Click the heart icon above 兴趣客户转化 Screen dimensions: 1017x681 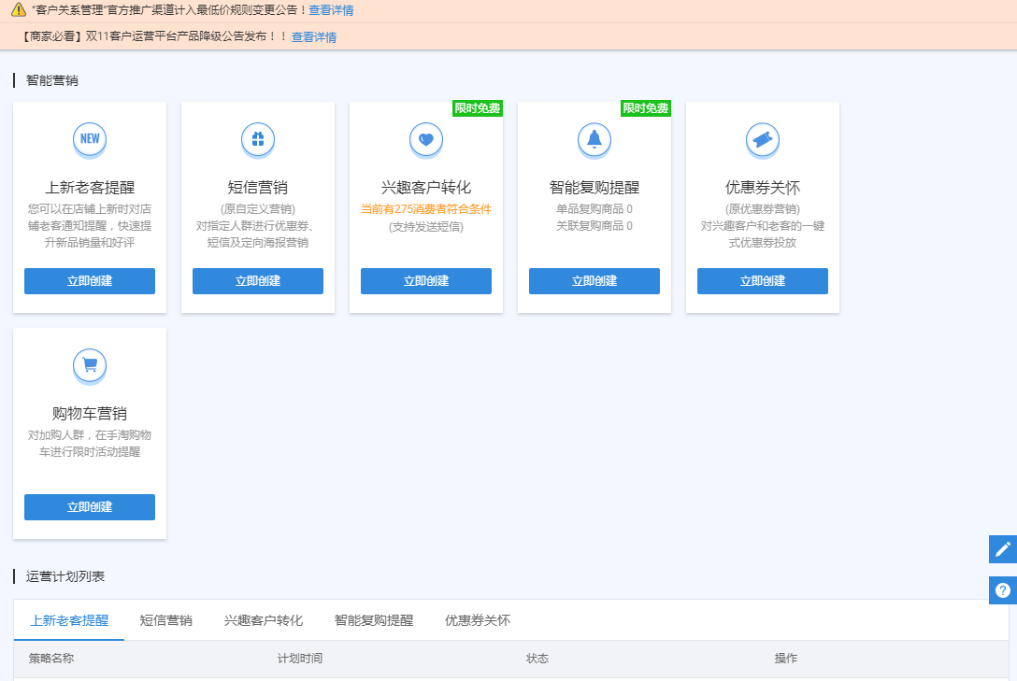[426, 139]
